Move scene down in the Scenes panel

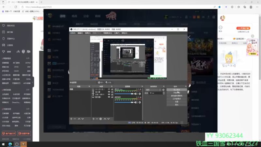83,119
